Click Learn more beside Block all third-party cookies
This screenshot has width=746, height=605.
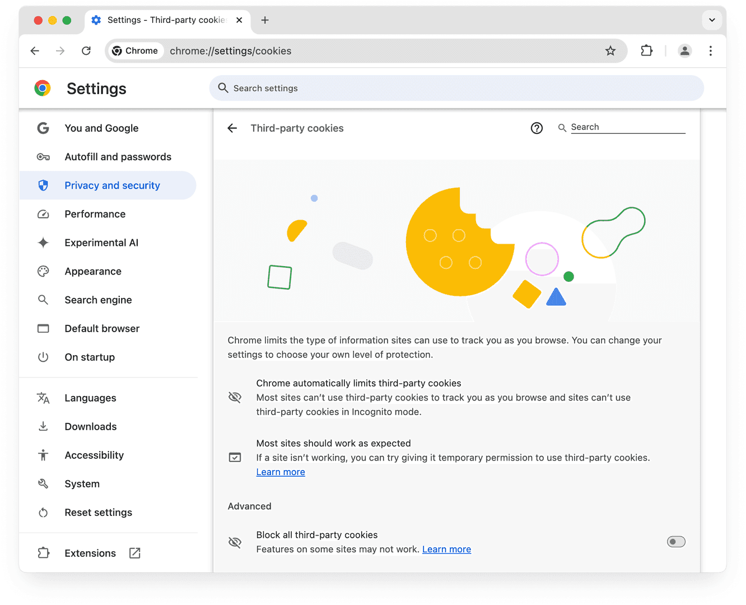[x=446, y=549]
